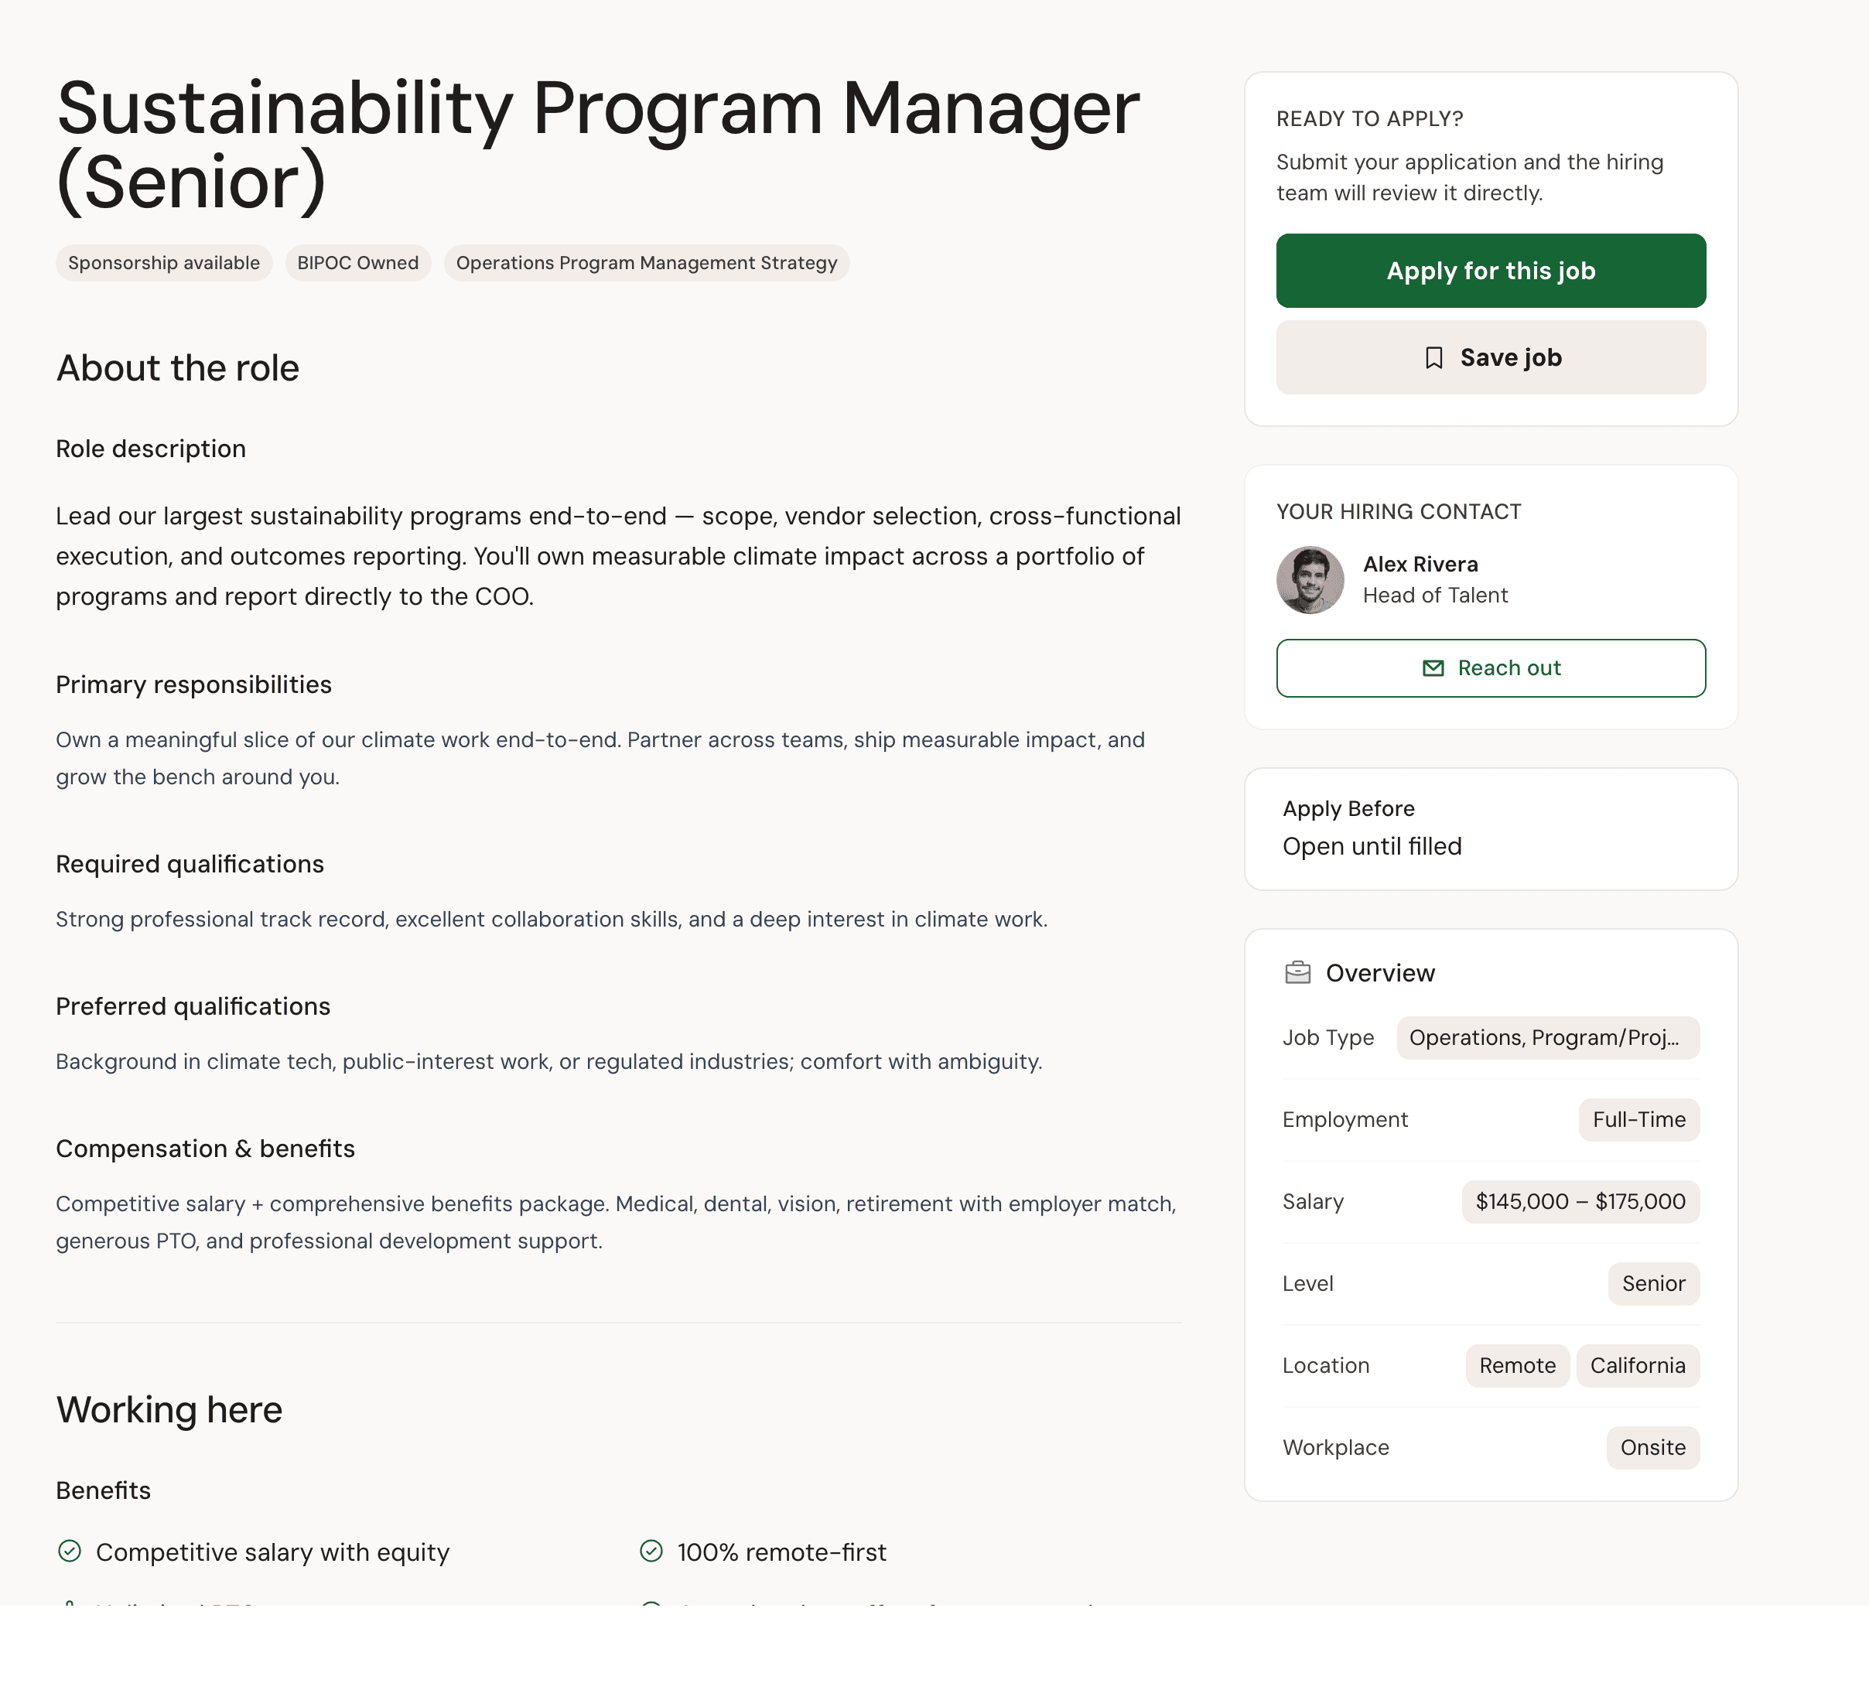The width and height of the screenshot is (1869, 1683).
Task: Click the checkmark icon next to Competitive salary
Action: (70, 1551)
